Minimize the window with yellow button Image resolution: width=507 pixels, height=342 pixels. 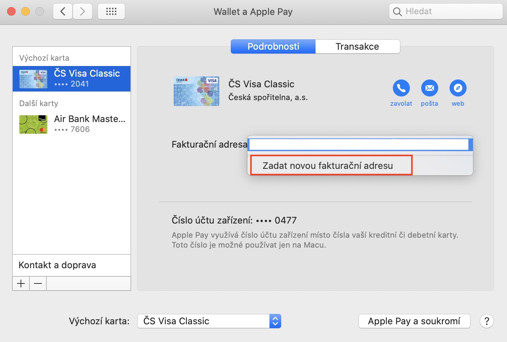(26, 11)
